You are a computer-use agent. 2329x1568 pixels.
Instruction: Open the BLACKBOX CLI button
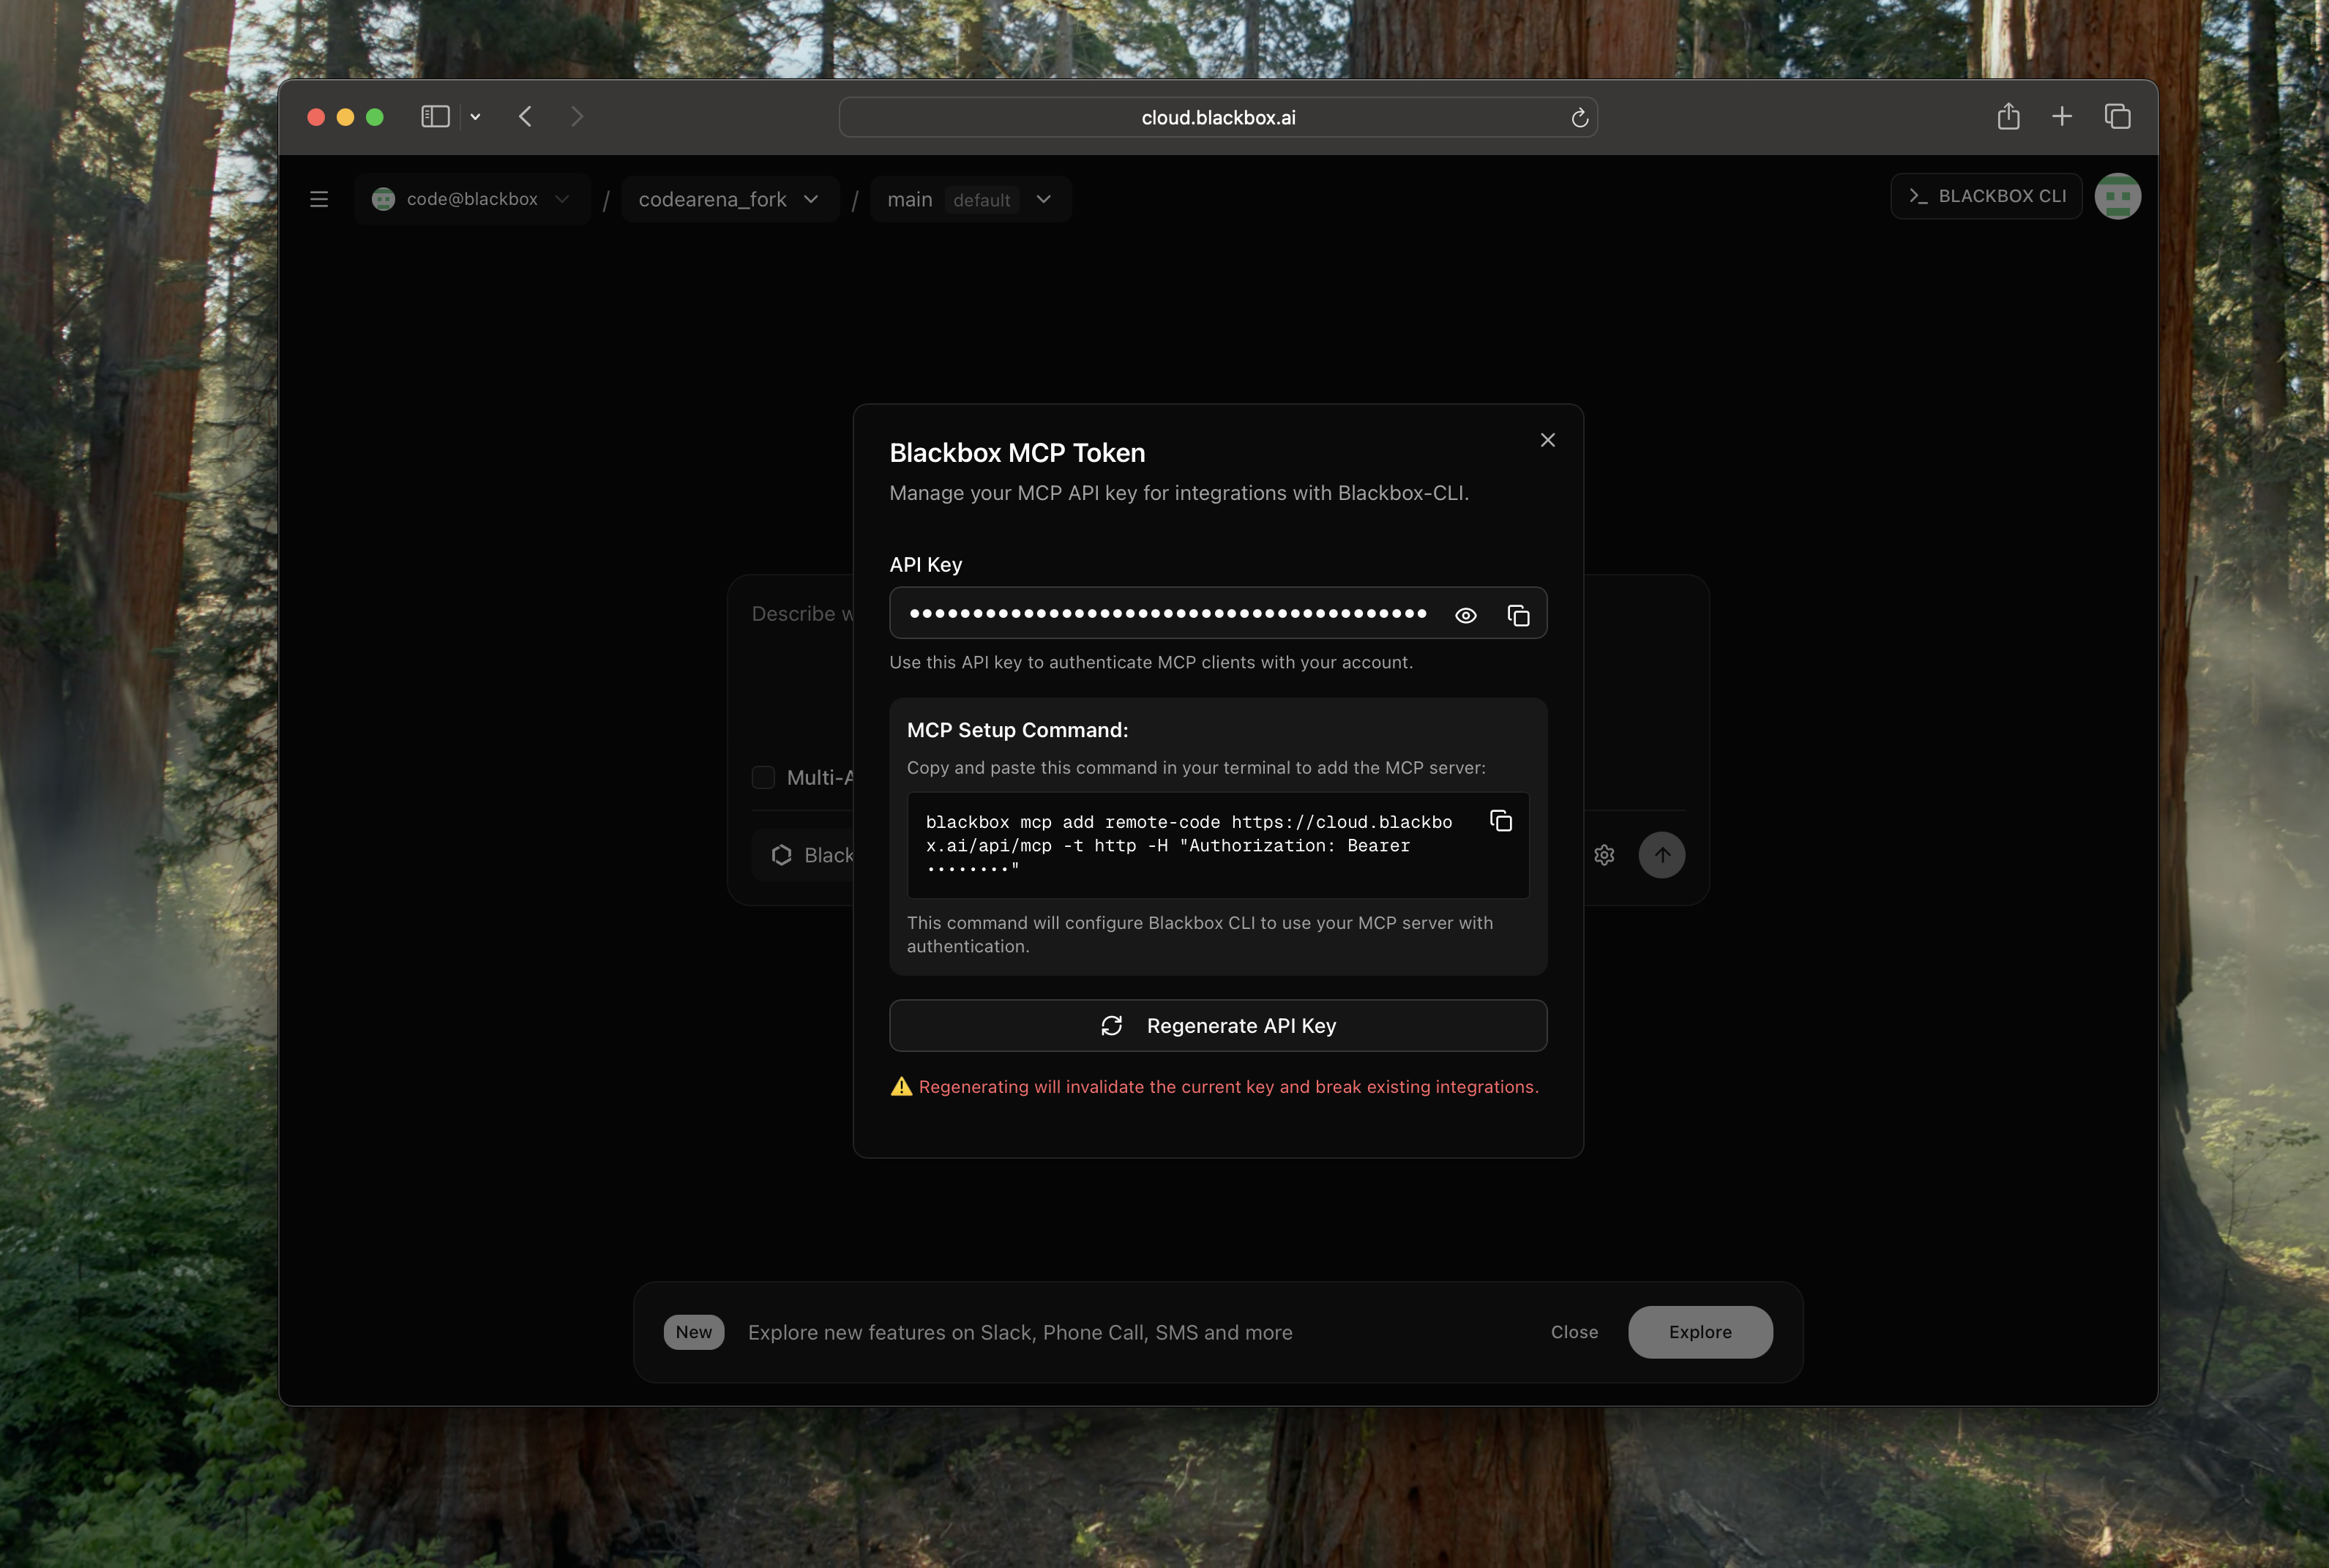pyautogui.click(x=1986, y=196)
